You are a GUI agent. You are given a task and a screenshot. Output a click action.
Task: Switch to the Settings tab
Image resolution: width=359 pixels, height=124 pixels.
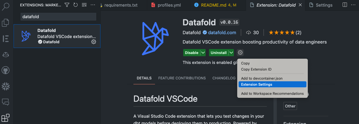pyautogui.click(x=324, y=5)
